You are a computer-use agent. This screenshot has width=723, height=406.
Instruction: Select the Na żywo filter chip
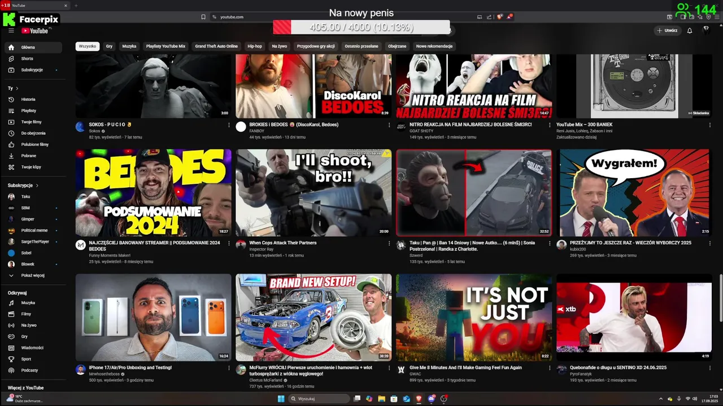click(x=280, y=46)
